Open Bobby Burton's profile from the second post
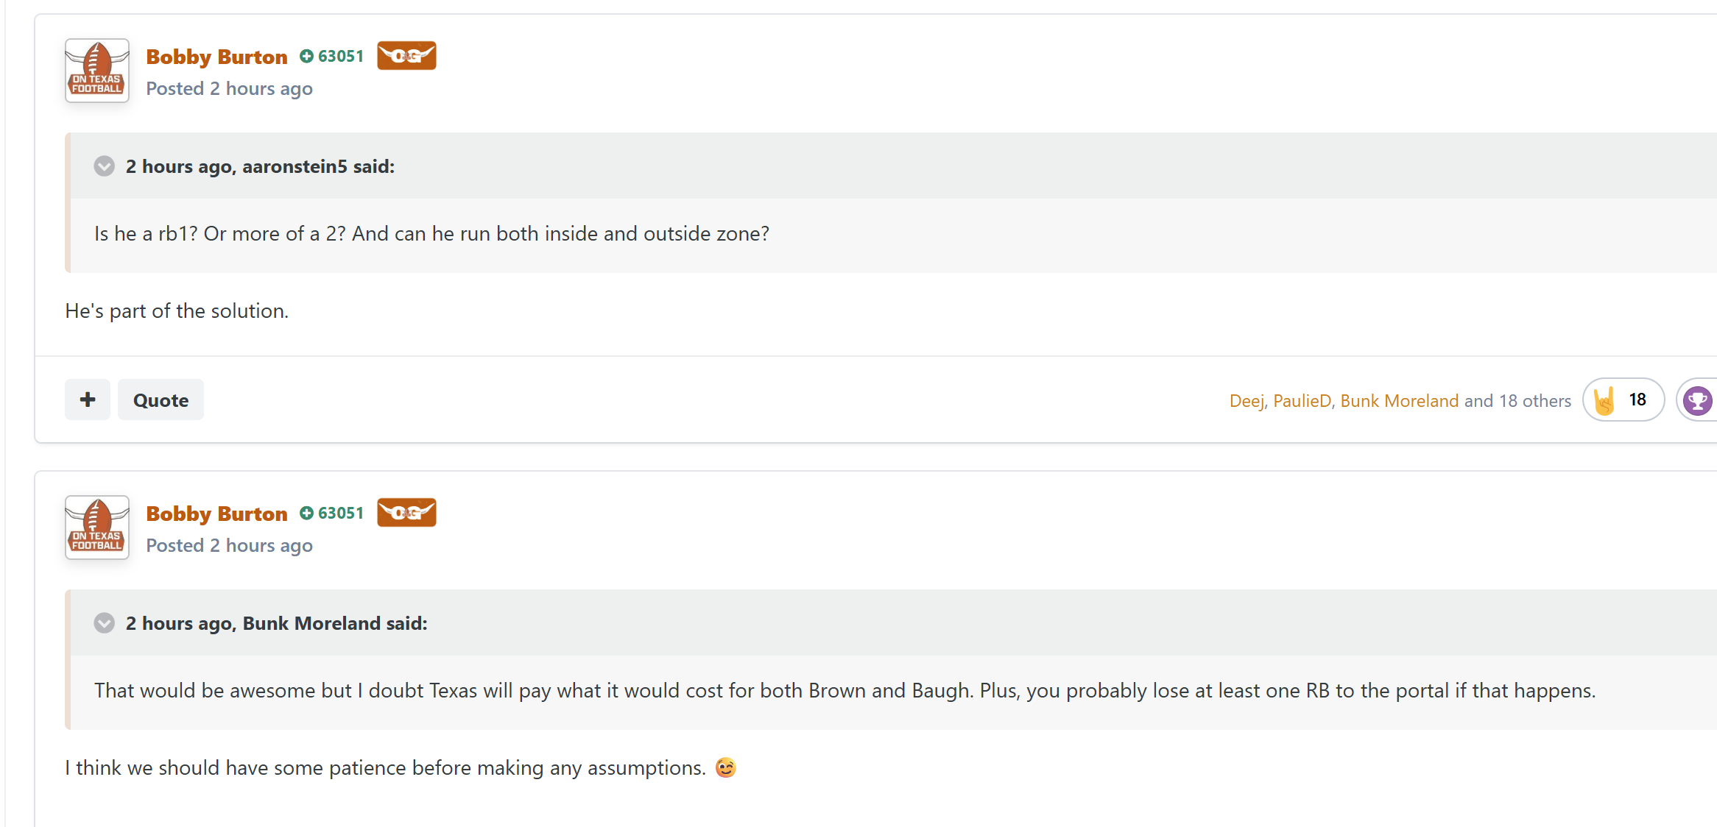Viewport: 1717px width, 827px height. (216, 514)
